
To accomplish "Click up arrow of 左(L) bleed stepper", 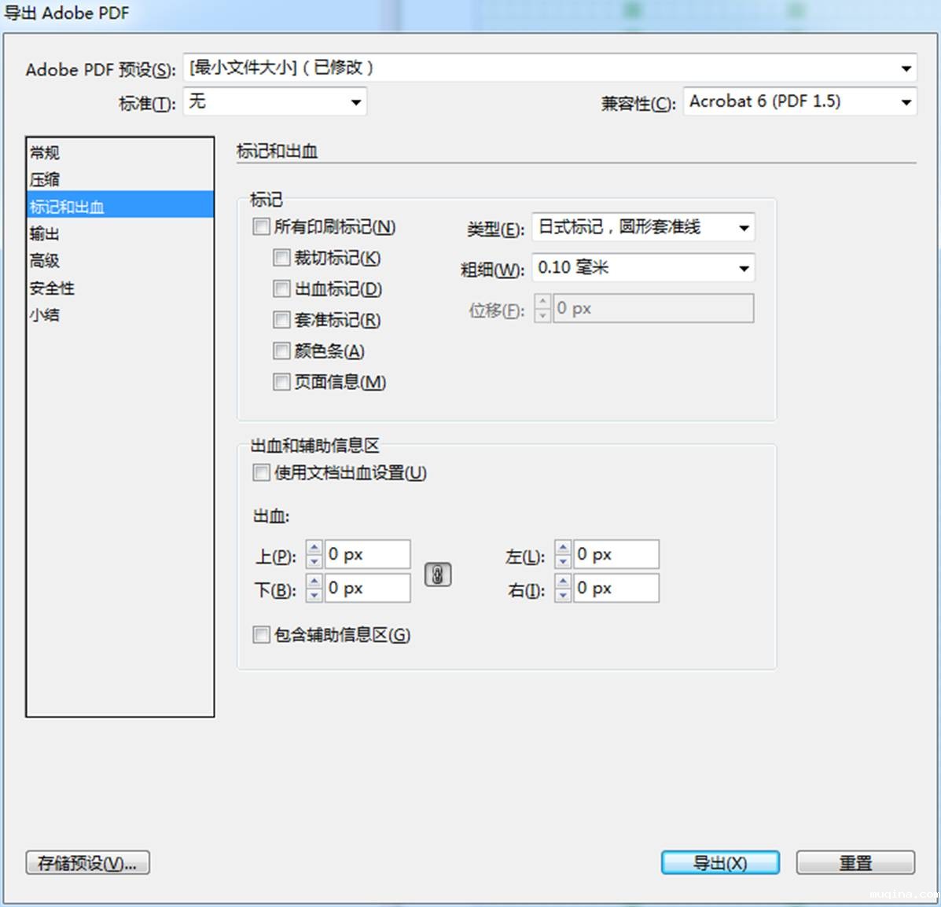I will (563, 548).
